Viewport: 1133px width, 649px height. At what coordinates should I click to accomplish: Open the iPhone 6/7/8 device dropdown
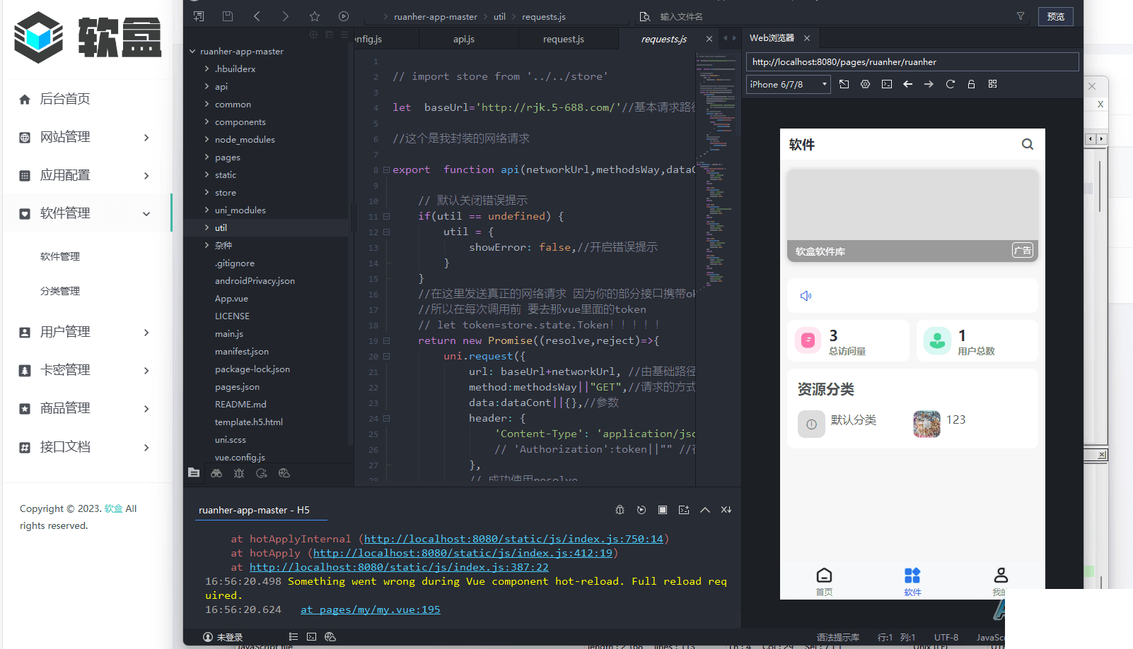pyautogui.click(x=788, y=85)
